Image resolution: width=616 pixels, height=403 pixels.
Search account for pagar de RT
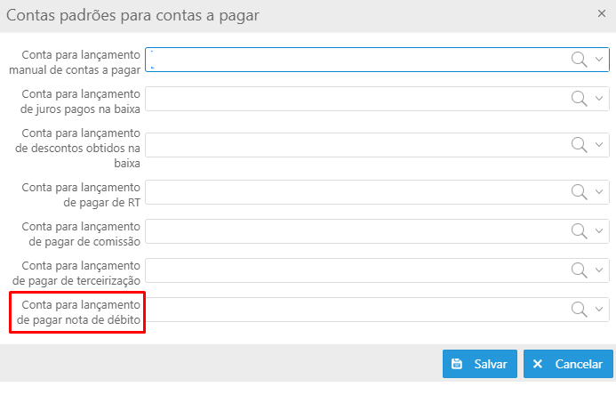click(x=579, y=192)
